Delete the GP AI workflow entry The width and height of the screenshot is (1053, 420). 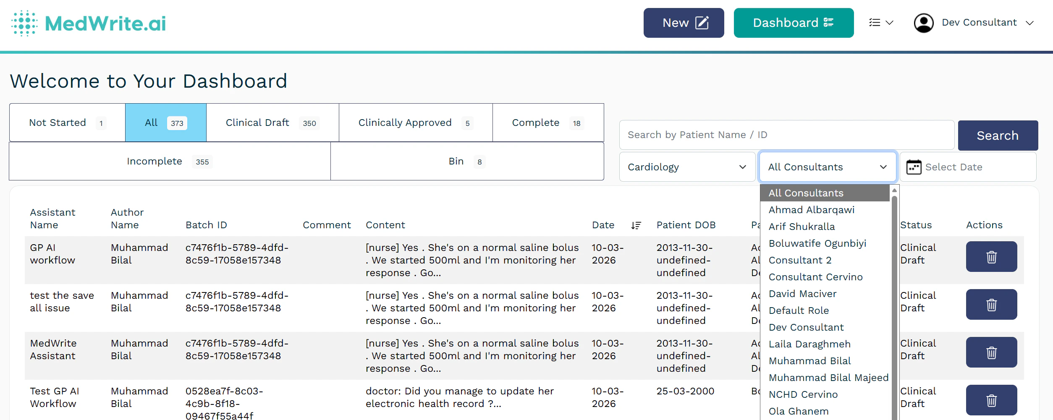991,256
